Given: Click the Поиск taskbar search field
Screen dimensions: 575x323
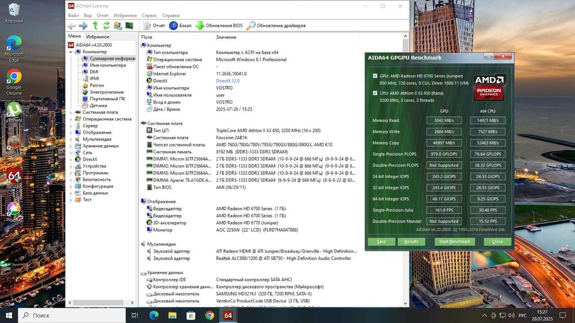Looking at the screenshot, I should [x=72, y=315].
